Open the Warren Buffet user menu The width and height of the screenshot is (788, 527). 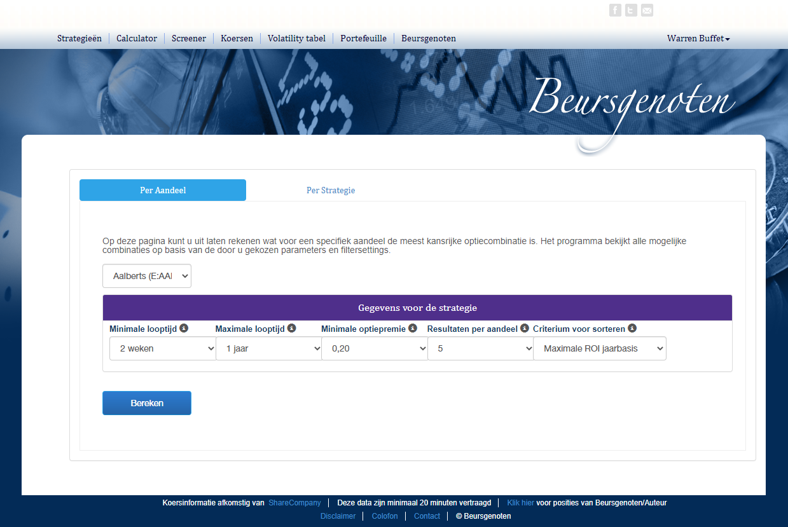tap(698, 38)
